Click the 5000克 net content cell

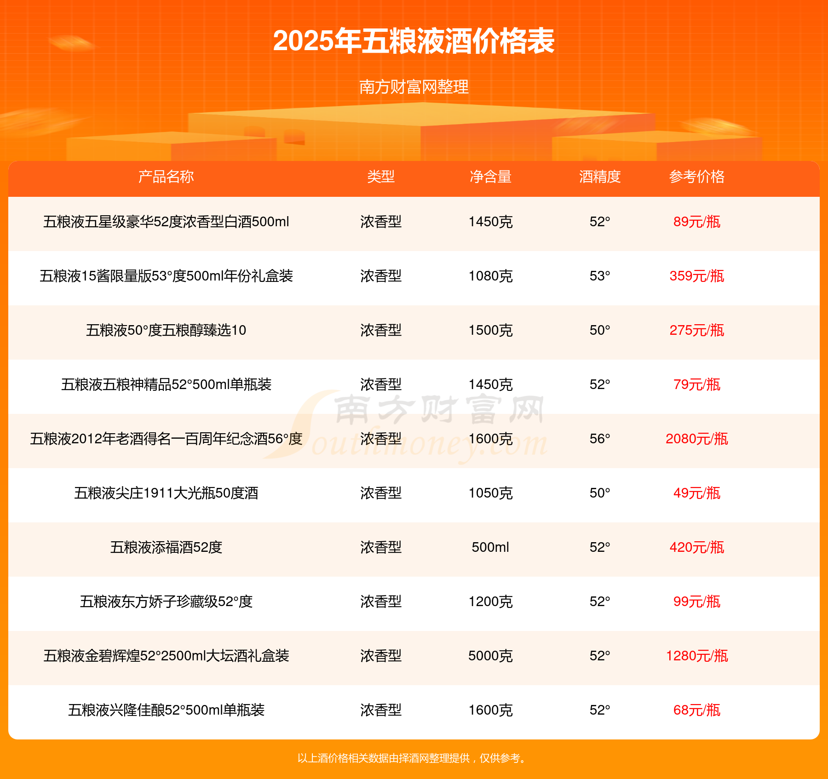tap(490, 656)
